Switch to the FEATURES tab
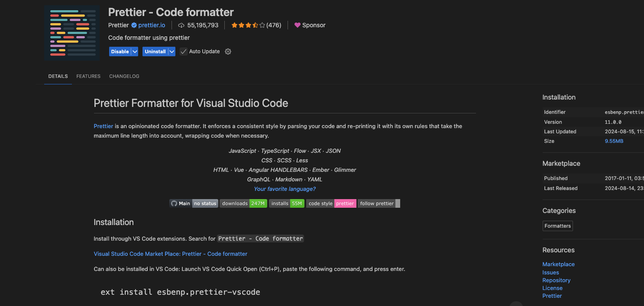Screen dimensions: 644x306 (x=88, y=76)
